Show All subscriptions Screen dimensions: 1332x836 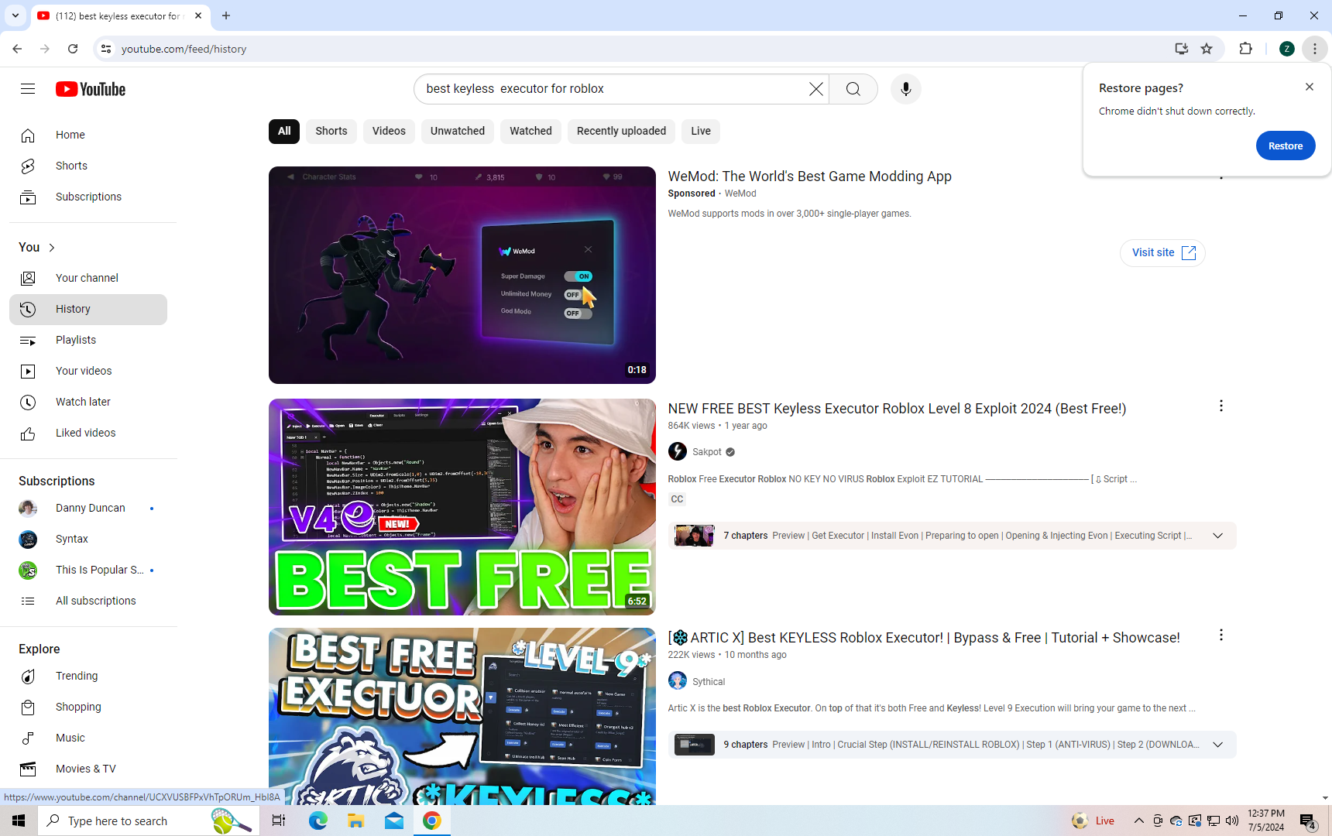pyautogui.click(x=88, y=601)
